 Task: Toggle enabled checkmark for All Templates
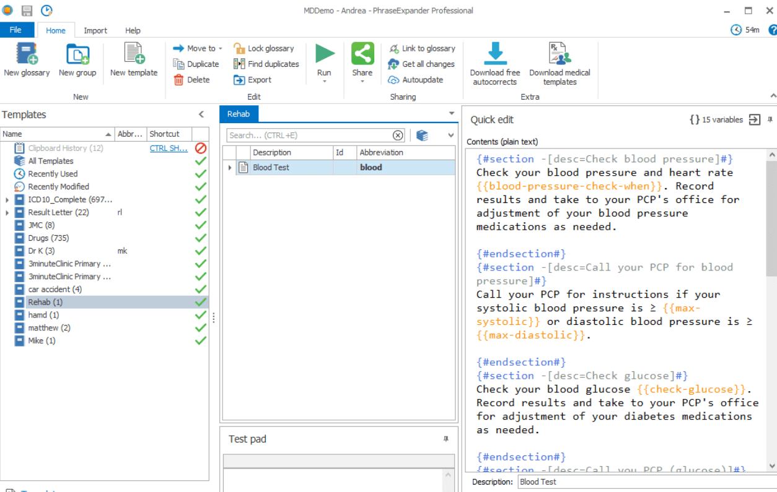tap(200, 161)
